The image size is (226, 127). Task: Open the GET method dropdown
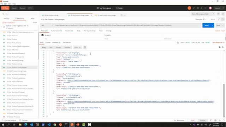47,25
